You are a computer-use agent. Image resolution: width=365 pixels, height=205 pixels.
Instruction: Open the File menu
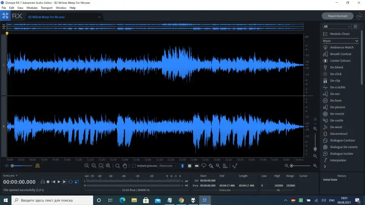coord(4,8)
